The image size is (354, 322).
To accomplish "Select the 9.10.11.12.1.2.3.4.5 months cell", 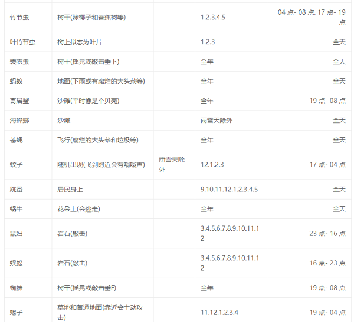I will 229,189.
